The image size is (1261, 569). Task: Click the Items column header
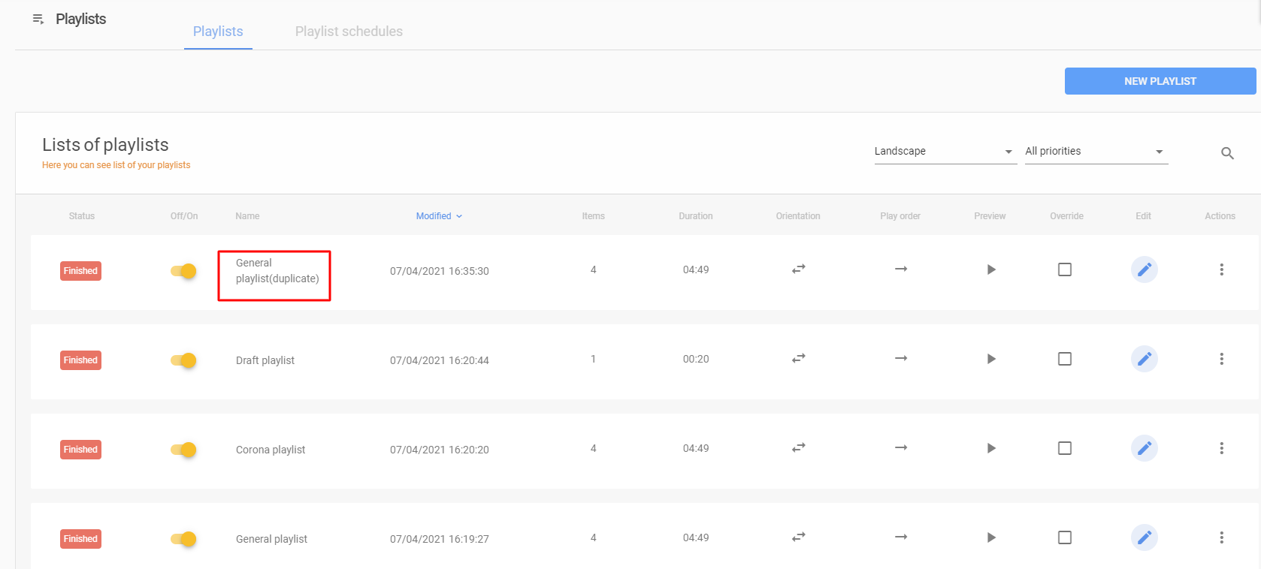coord(593,216)
